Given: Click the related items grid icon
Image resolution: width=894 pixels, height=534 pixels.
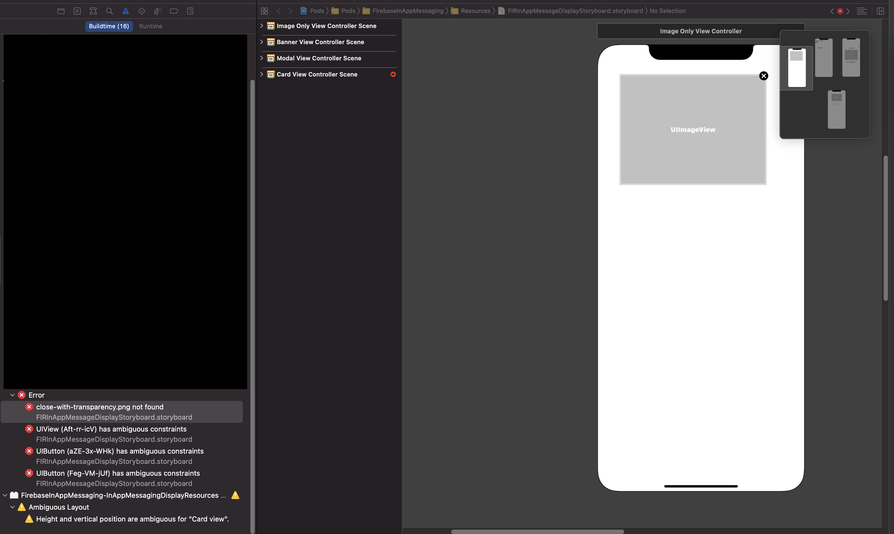Looking at the screenshot, I should tap(264, 11).
